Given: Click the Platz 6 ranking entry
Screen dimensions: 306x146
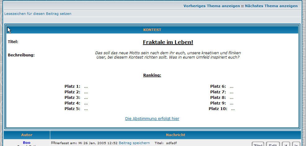Looking at the screenshot, I should (221, 86).
